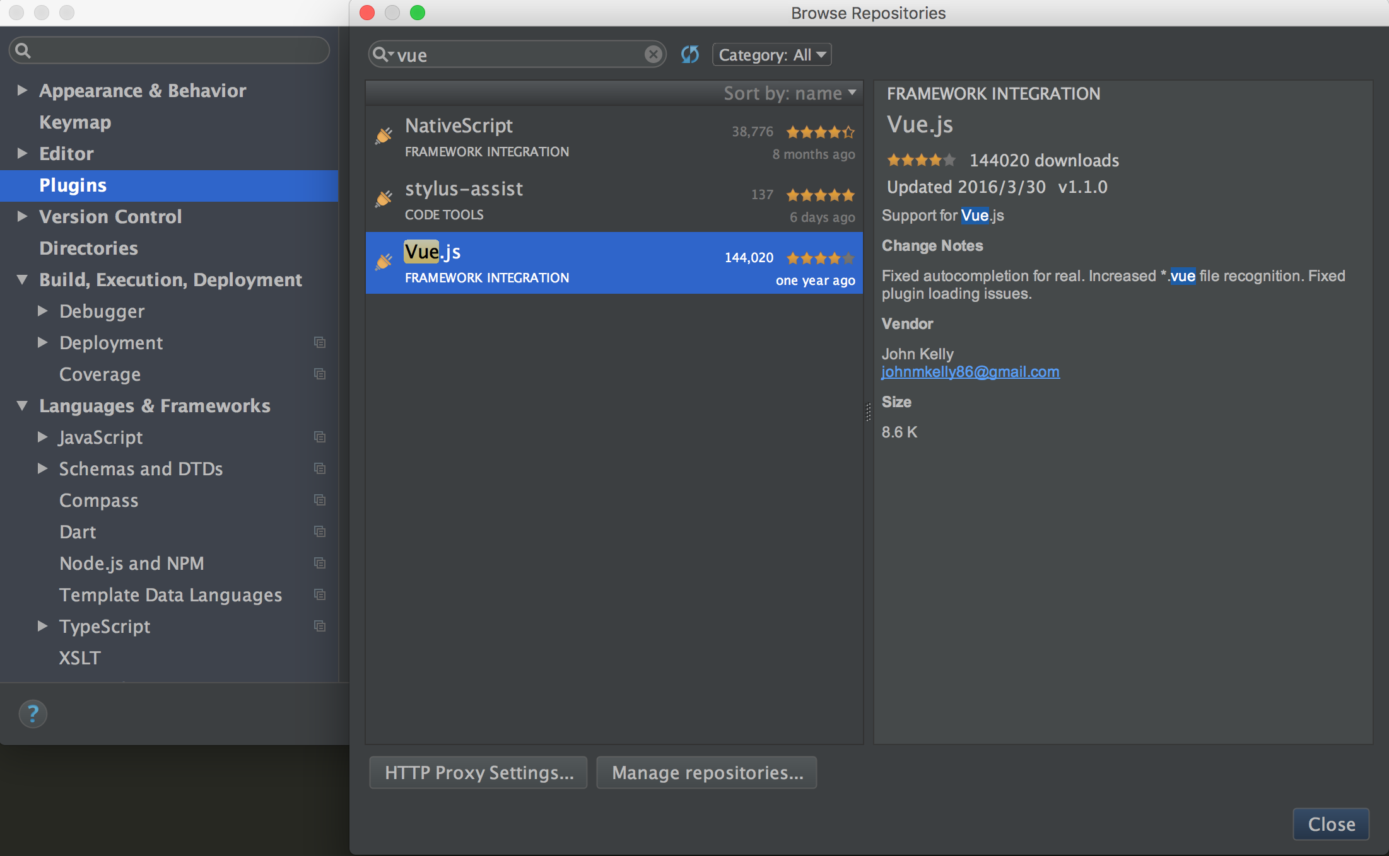The width and height of the screenshot is (1389, 856).
Task: Open the Compass settings page
Action: 169,500
